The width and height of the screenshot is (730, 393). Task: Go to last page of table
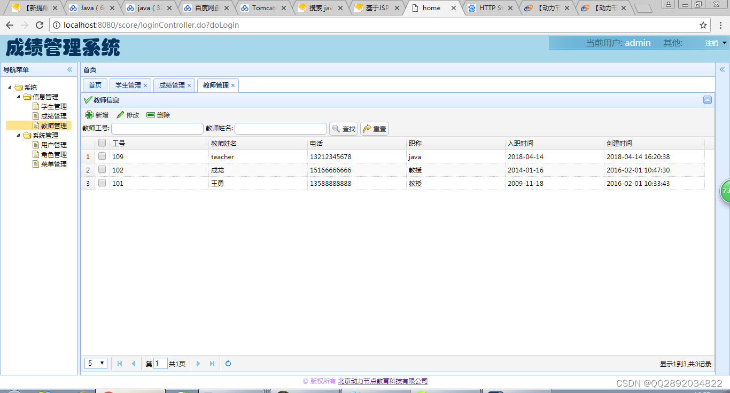coord(212,364)
